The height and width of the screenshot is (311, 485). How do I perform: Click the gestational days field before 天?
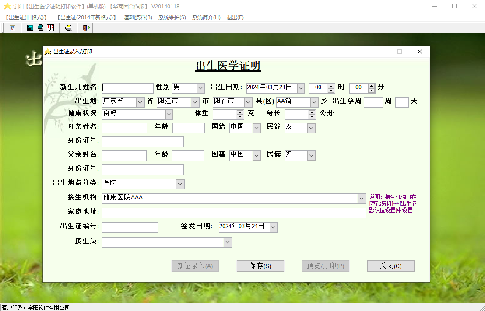point(402,102)
